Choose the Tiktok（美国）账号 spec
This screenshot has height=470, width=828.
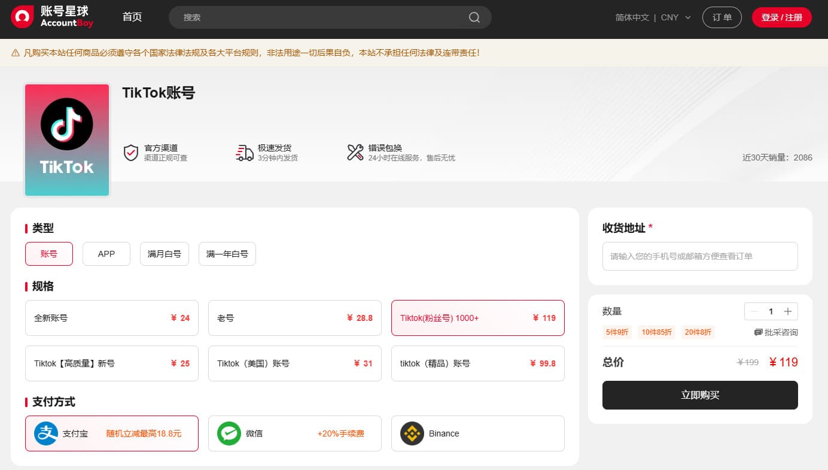pos(295,363)
